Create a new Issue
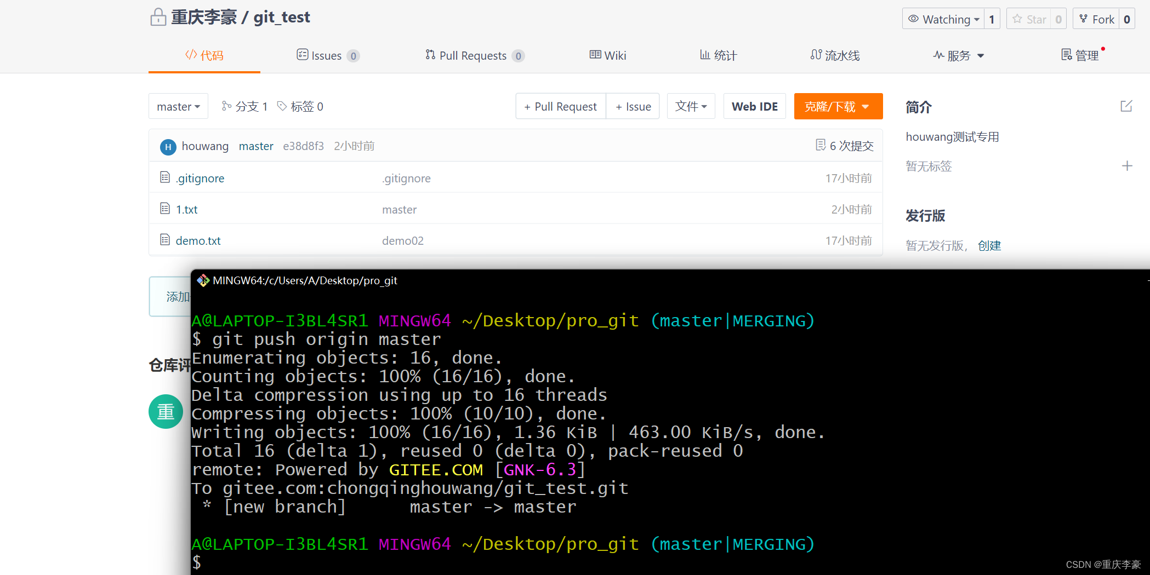 (633, 106)
